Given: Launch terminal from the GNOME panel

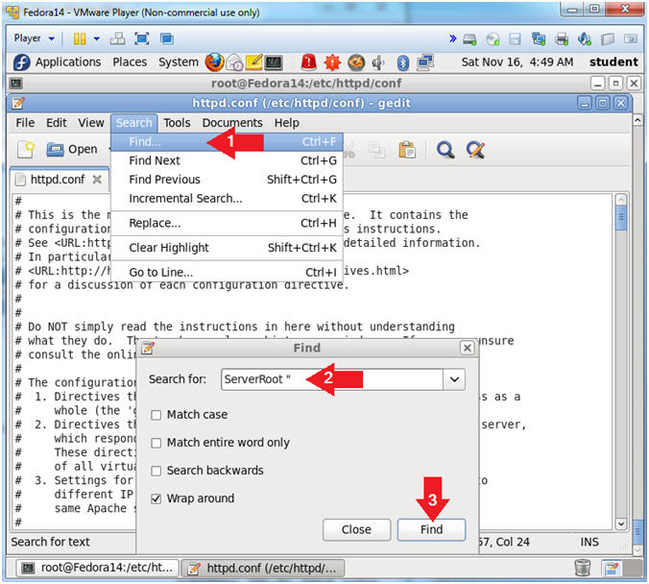Looking at the screenshot, I should point(274,62).
